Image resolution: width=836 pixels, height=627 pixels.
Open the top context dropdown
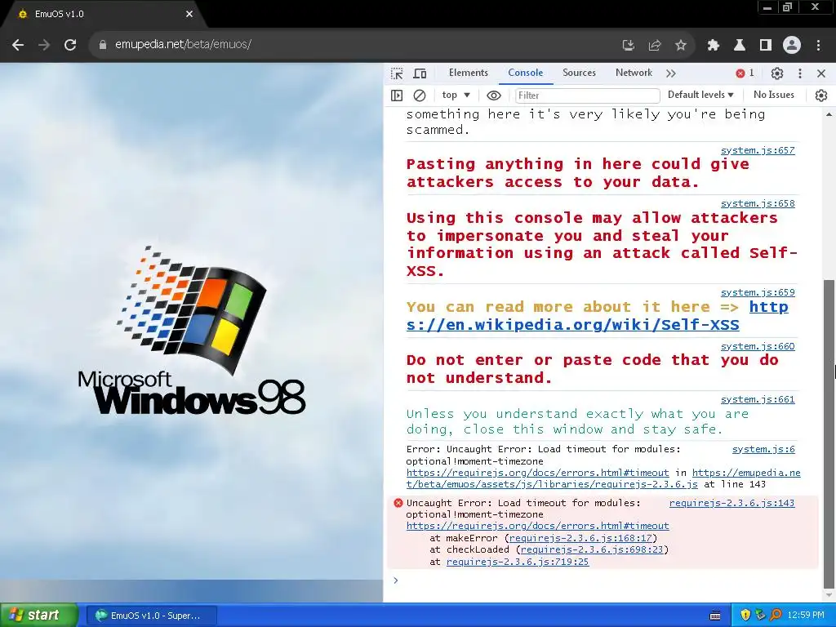(x=456, y=95)
